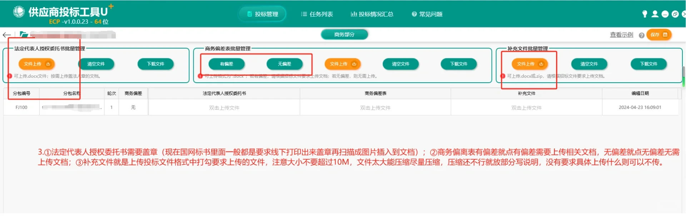The height and width of the screenshot is (216, 686).
Task: Click 清空文件 under 法定代表人授权委托书批量管理
Action: pyautogui.click(x=96, y=64)
